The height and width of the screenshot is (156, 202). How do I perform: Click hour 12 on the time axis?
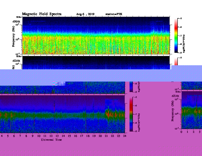point(51,136)
